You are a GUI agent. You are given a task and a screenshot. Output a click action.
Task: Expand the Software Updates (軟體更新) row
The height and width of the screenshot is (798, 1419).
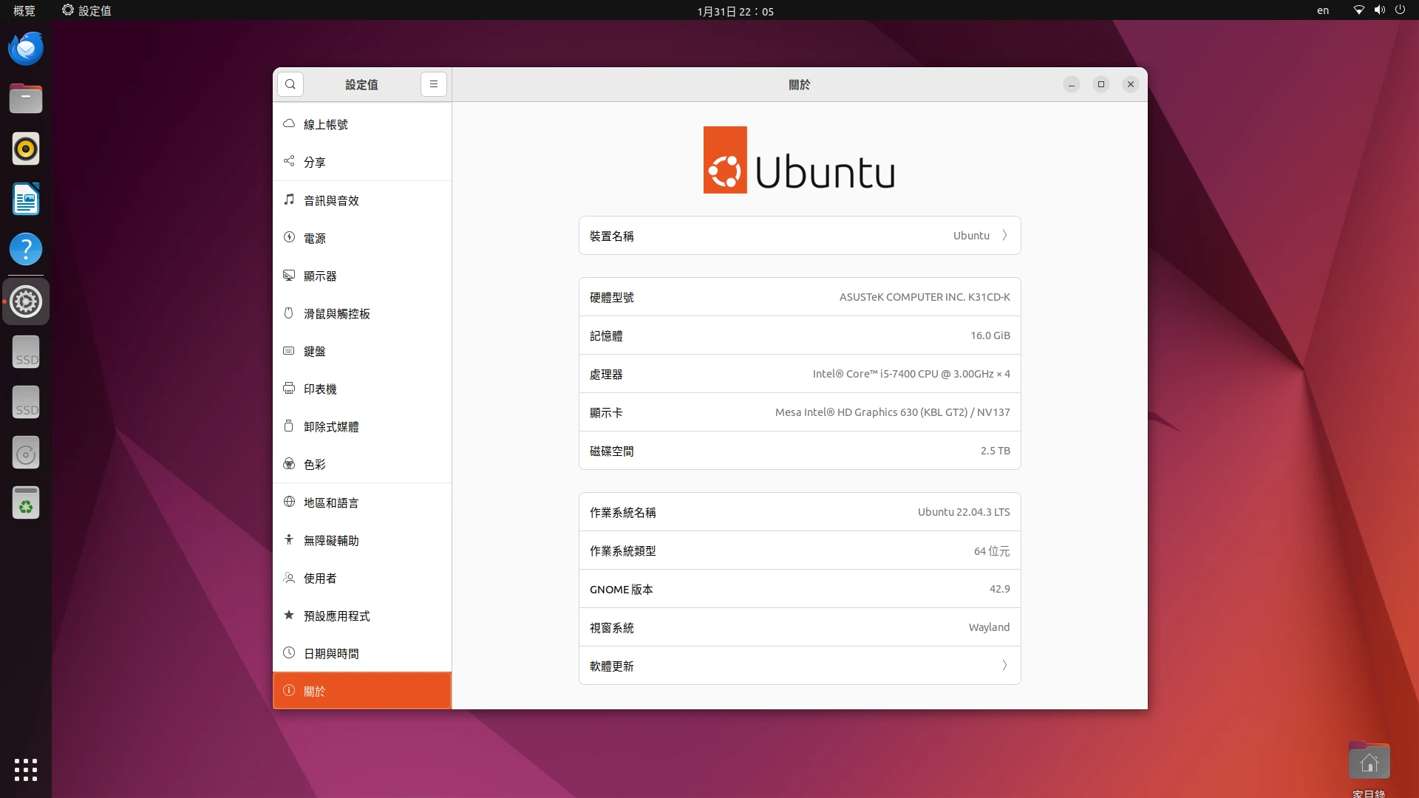click(799, 666)
